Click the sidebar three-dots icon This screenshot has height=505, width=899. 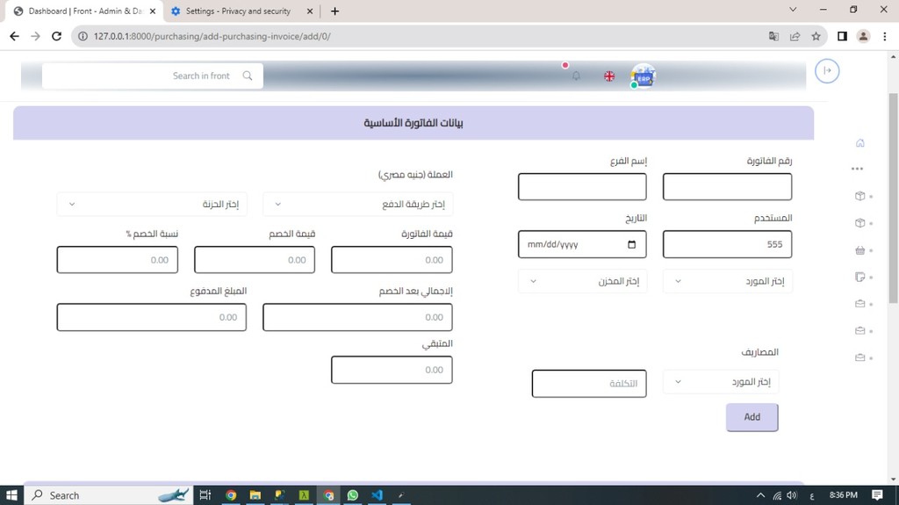pos(857,169)
